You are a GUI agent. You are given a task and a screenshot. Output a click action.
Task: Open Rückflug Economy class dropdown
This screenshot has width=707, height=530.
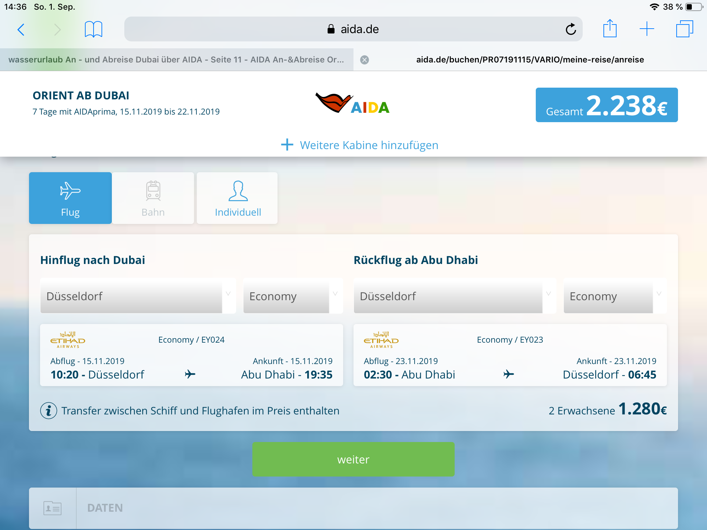[614, 296]
